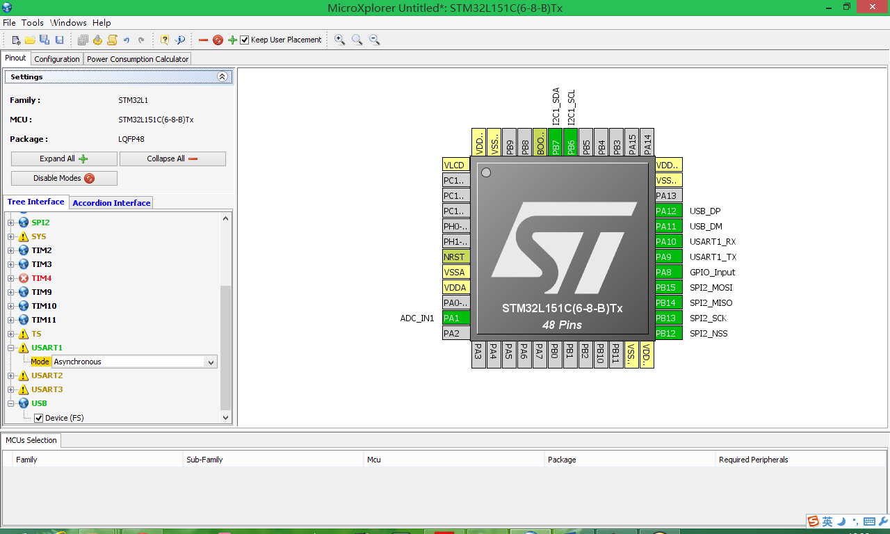Click the Collapse All button
This screenshot has height=534, width=890.
click(x=172, y=159)
